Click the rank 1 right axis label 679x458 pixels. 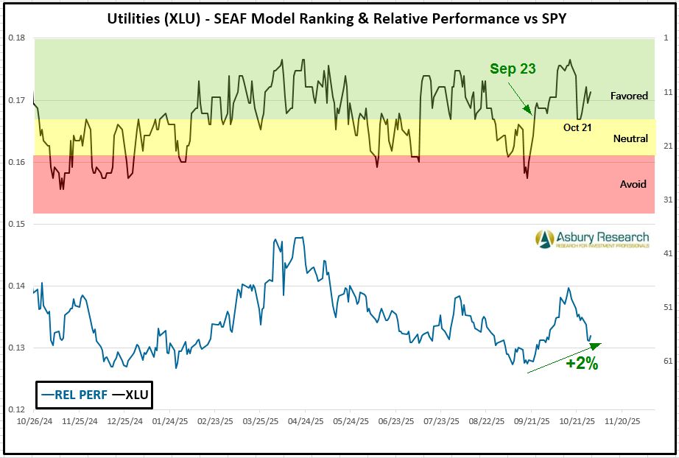coord(666,38)
